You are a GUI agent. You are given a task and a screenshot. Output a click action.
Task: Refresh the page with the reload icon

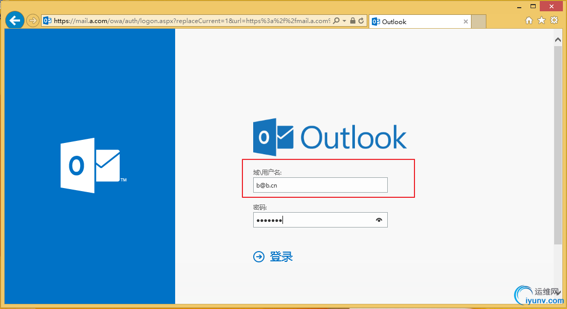click(361, 20)
